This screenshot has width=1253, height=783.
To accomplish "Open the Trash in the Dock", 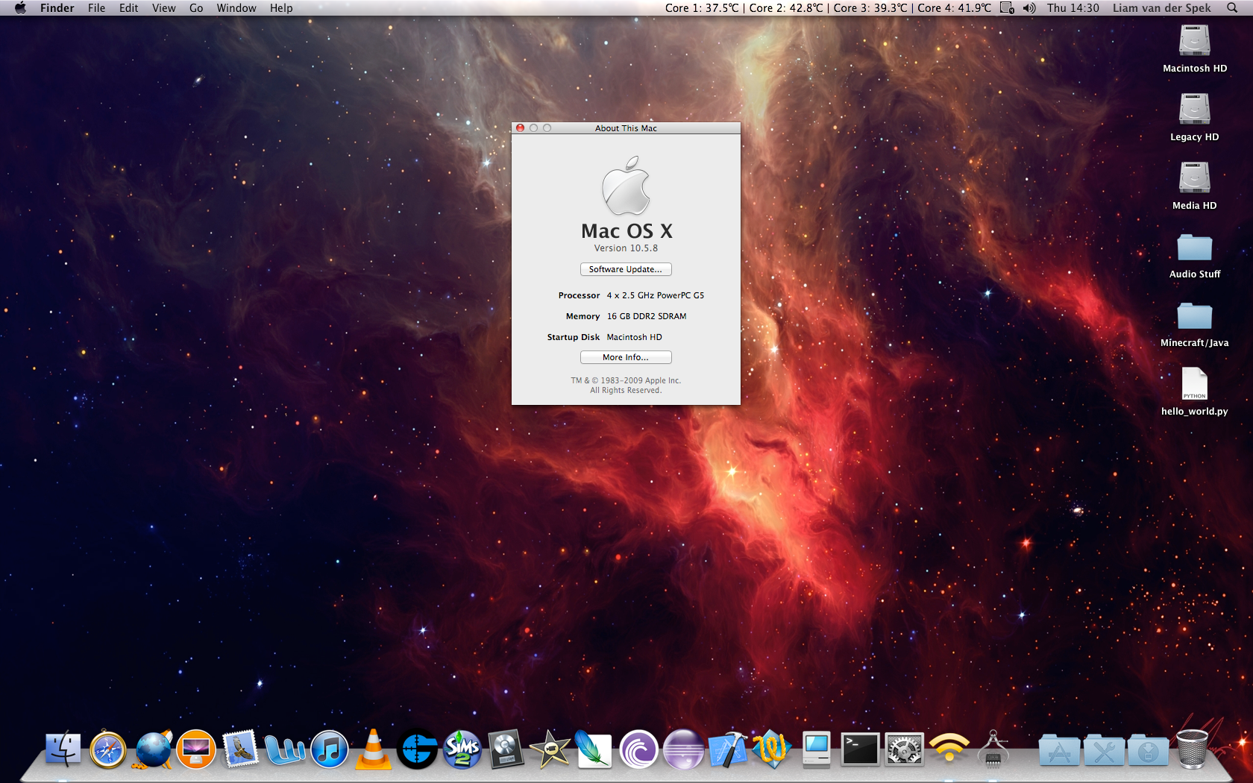I will point(1192,749).
